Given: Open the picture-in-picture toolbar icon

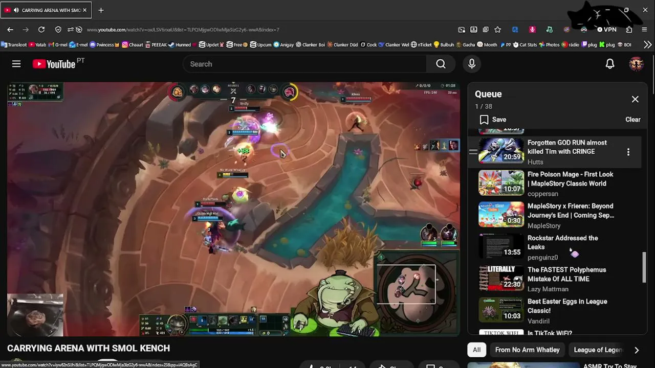Looking at the screenshot, I should [x=462, y=30].
